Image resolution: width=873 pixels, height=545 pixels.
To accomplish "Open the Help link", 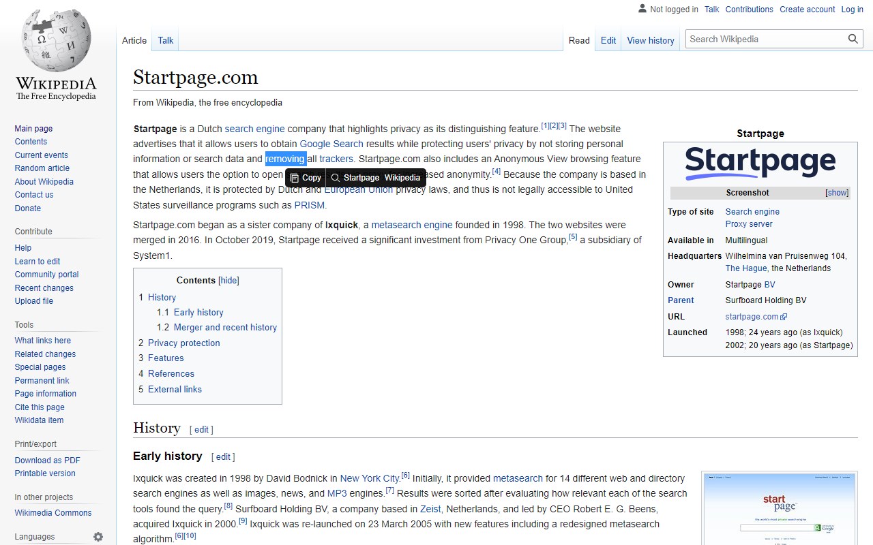I will click(x=23, y=248).
